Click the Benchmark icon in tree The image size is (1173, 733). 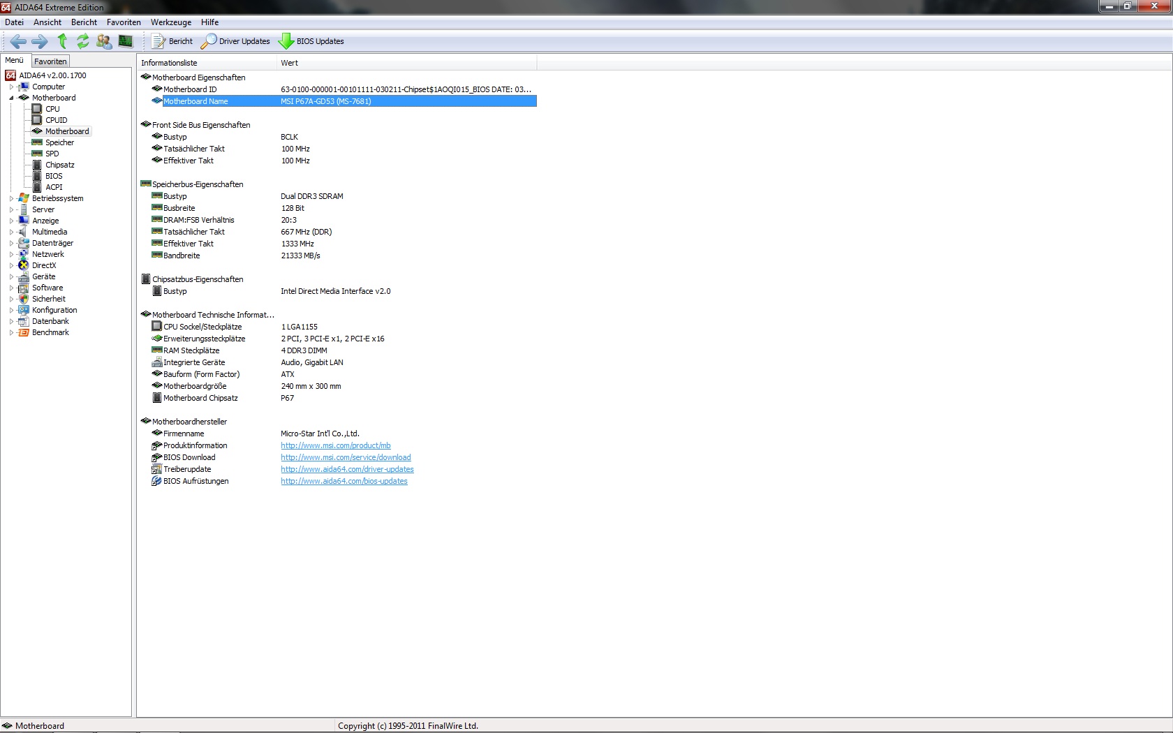pyautogui.click(x=24, y=332)
